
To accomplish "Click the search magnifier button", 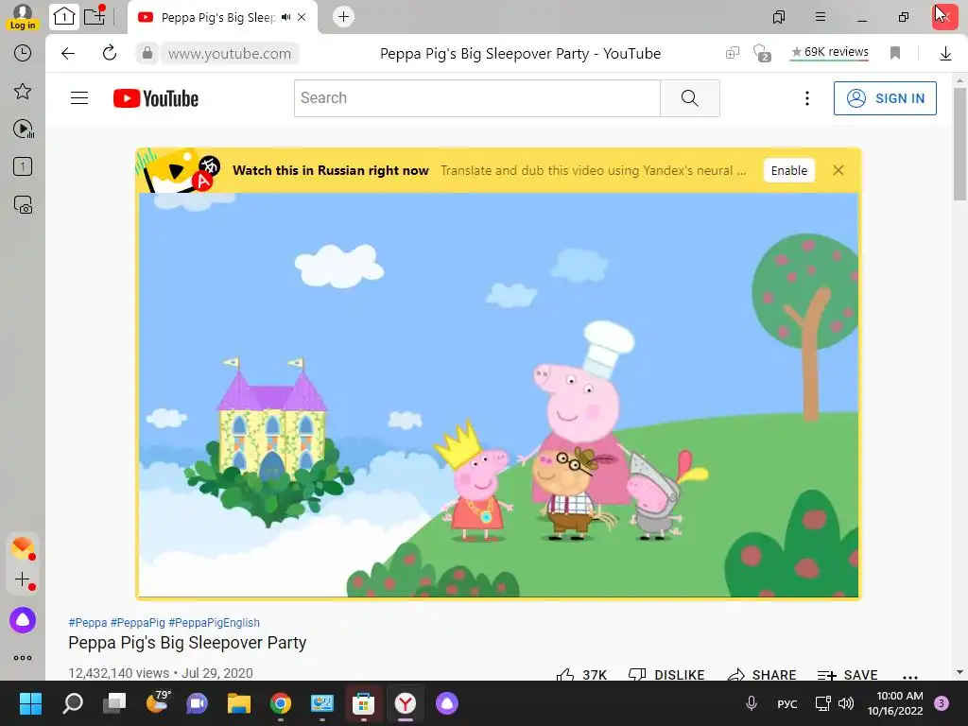I will coord(689,98).
